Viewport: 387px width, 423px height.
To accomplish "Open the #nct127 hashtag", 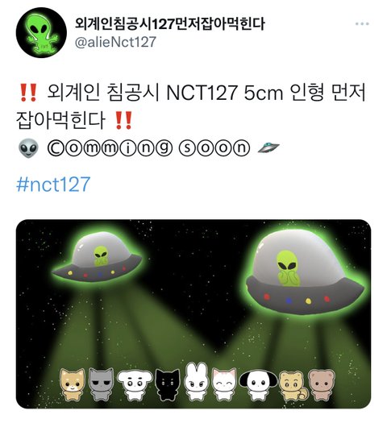I will point(53,185).
